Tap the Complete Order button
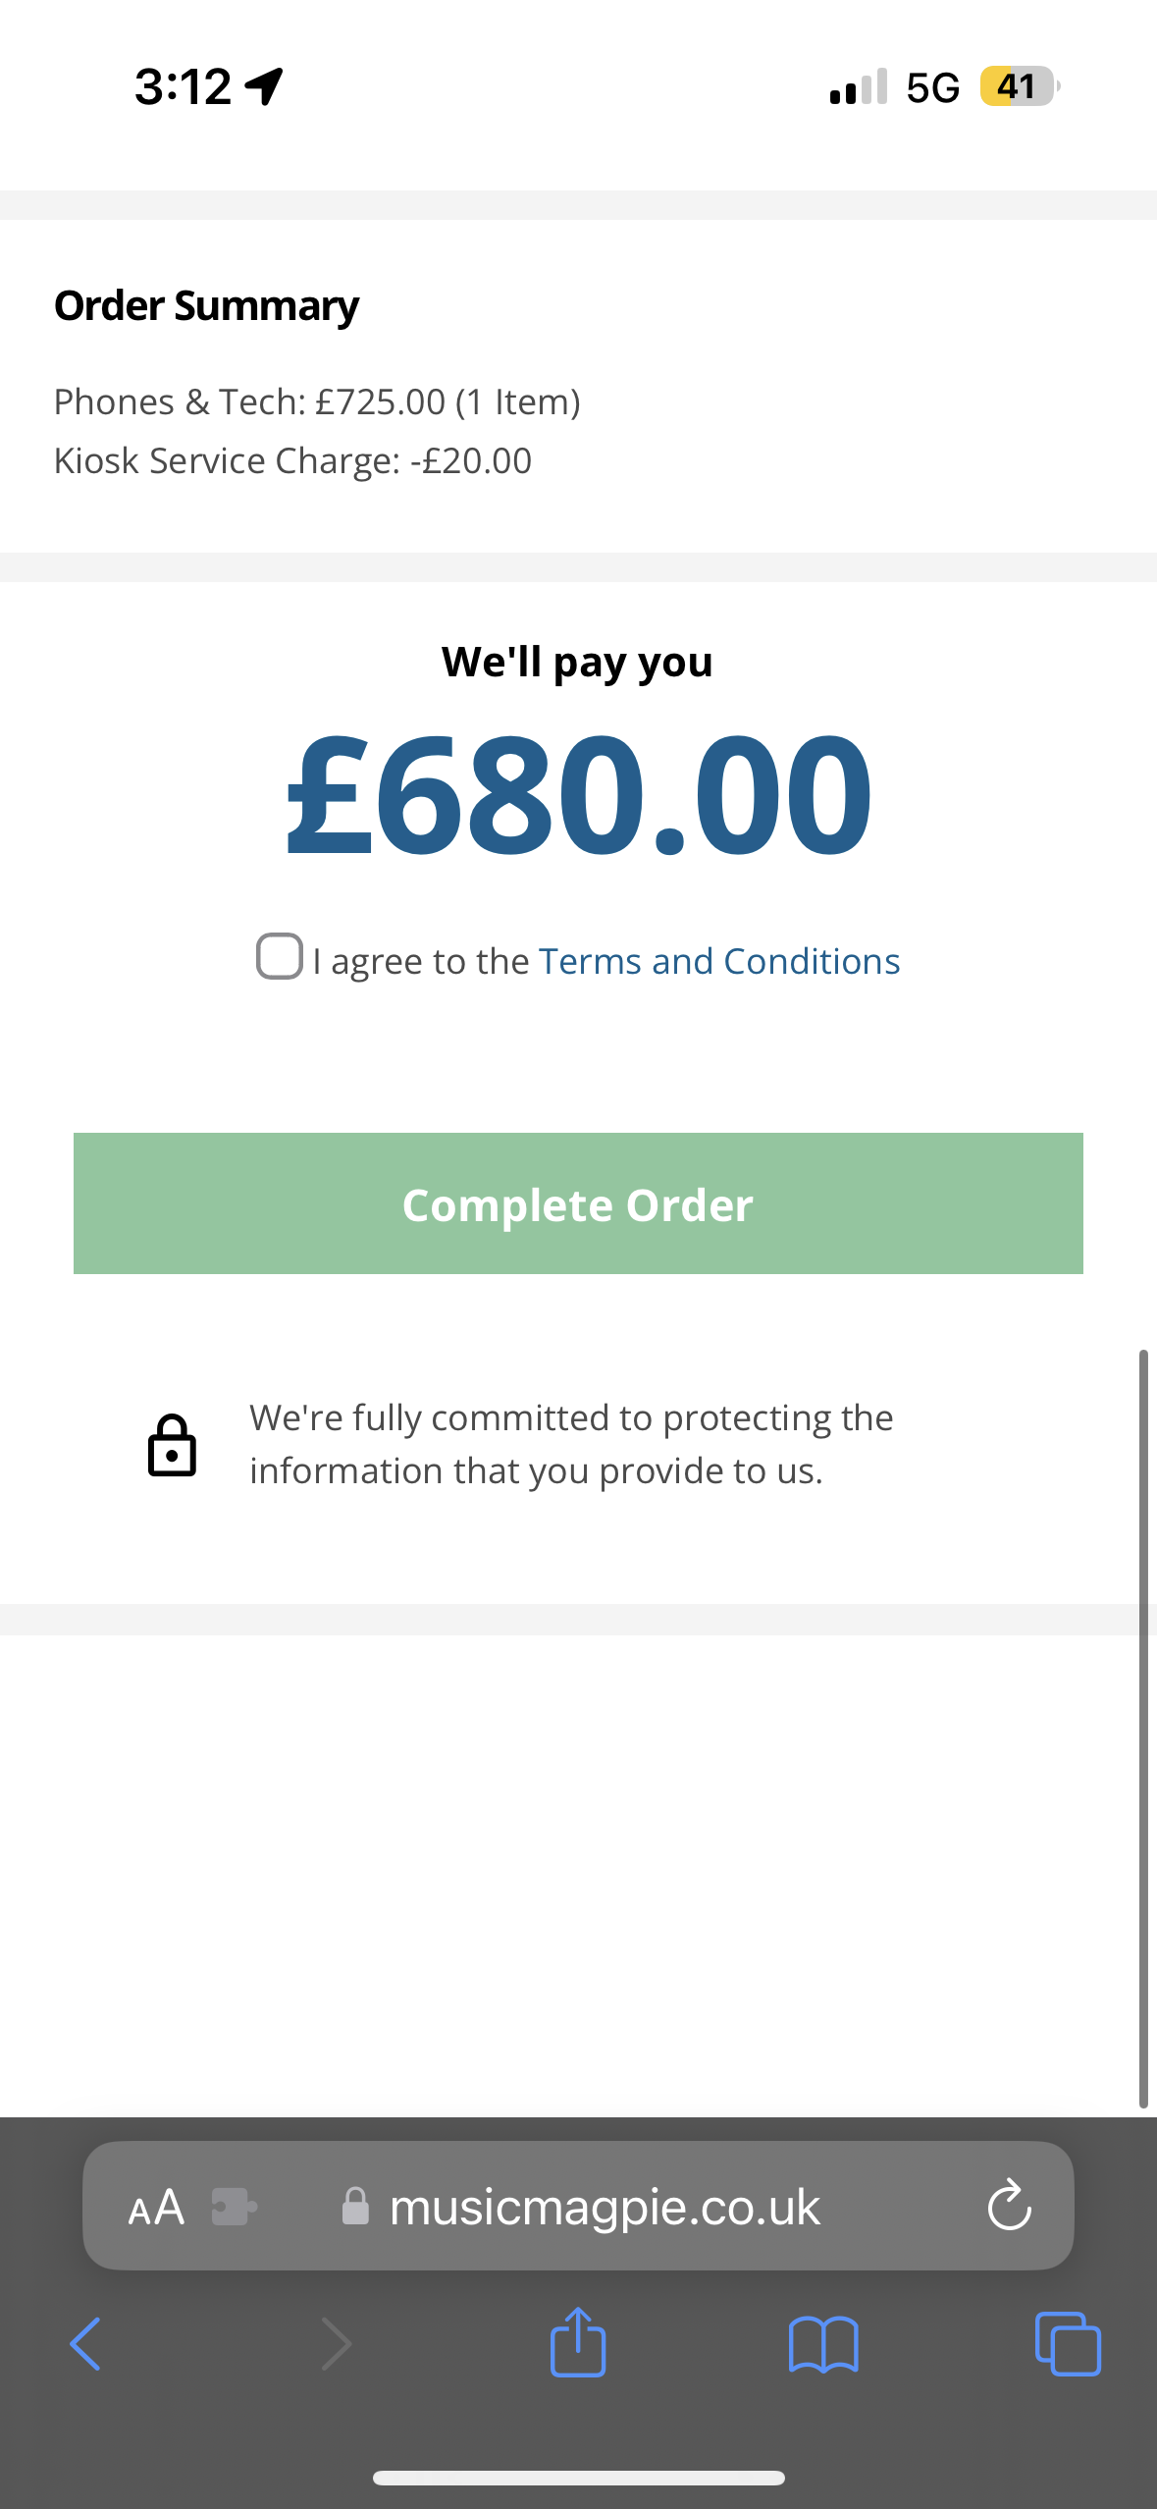Viewport: 1157px width, 2509px height. tap(578, 1203)
